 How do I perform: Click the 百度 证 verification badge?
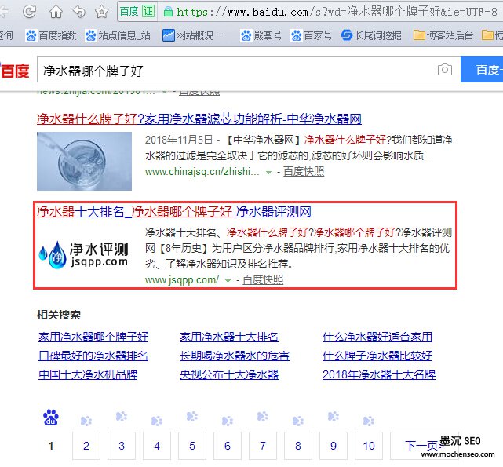137,12
